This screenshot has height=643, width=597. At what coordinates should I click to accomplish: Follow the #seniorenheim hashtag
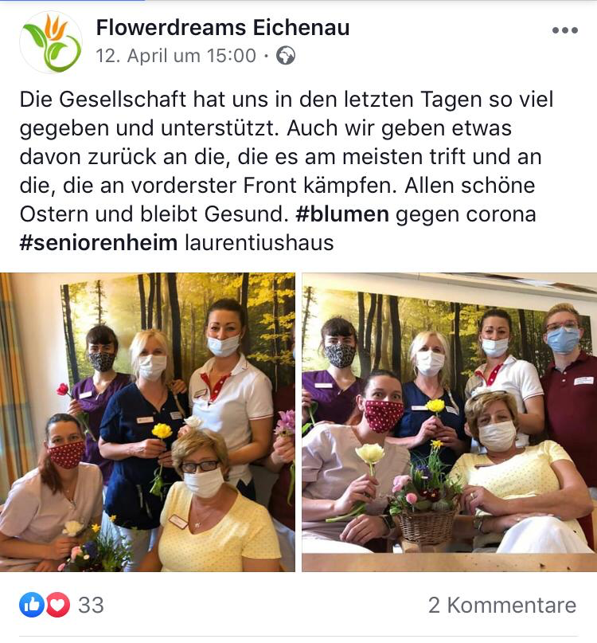pyautogui.click(x=99, y=243)
